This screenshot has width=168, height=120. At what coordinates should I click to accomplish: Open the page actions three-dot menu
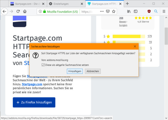(102, 11)
